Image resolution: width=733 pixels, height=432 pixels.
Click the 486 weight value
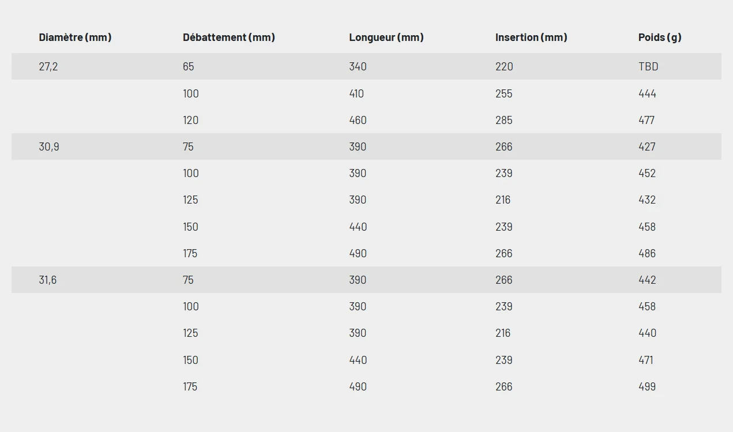(x=647, y=254)
